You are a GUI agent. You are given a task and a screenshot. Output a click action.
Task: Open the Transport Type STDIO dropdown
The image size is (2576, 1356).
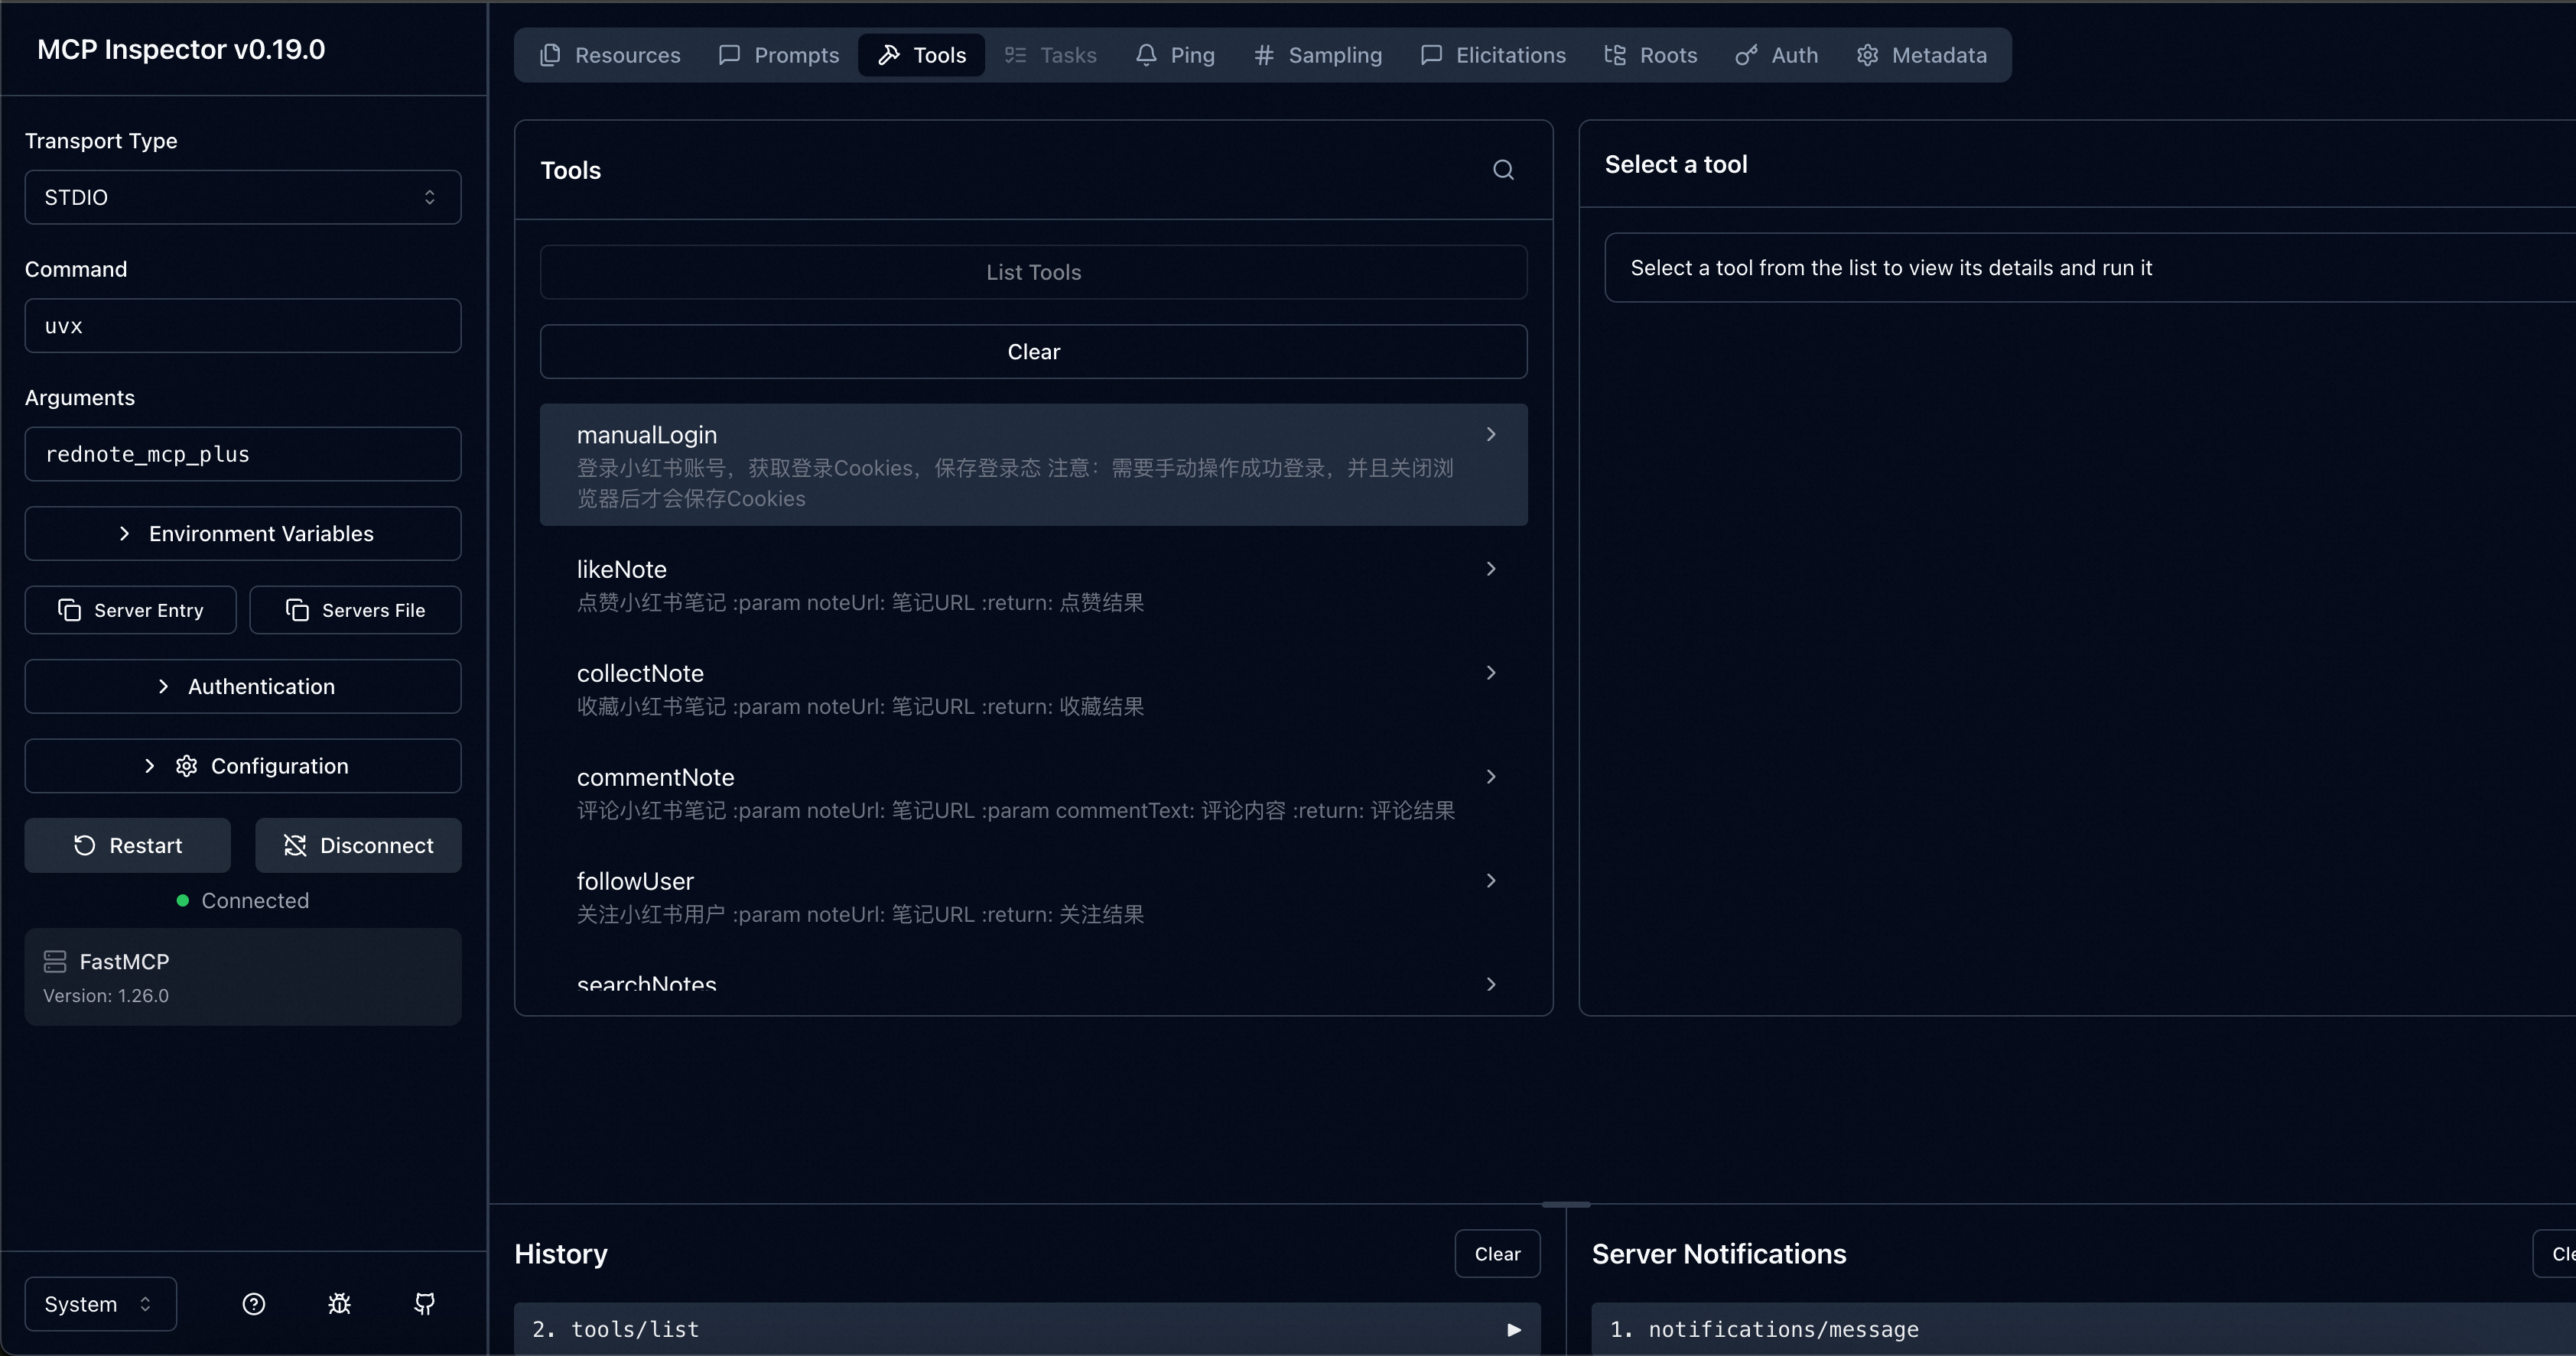[242, 197]
